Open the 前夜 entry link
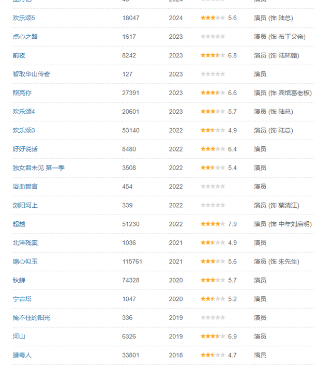The image size is (331, 368). 19,55
